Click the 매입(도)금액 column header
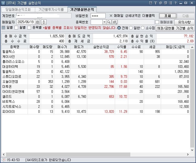 click(x=175, y=47)
